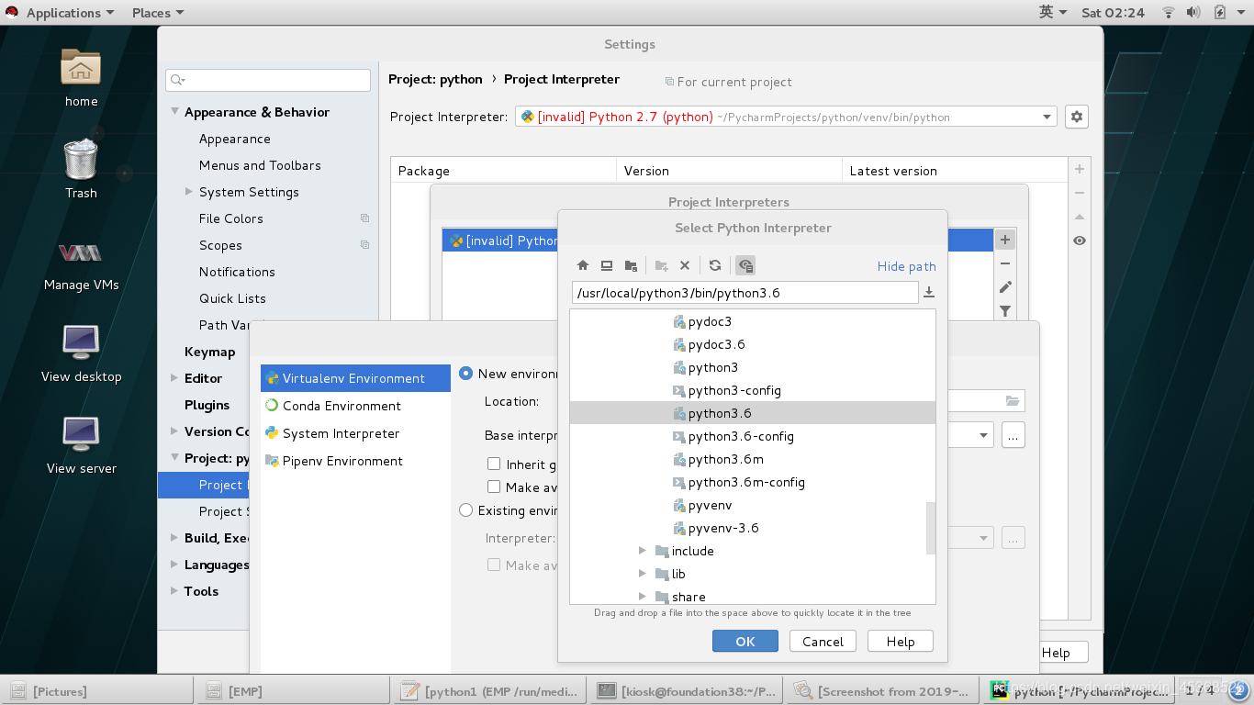
Task: Click browse ellipsis next to Base interpreter
Action: [1013, 435]
